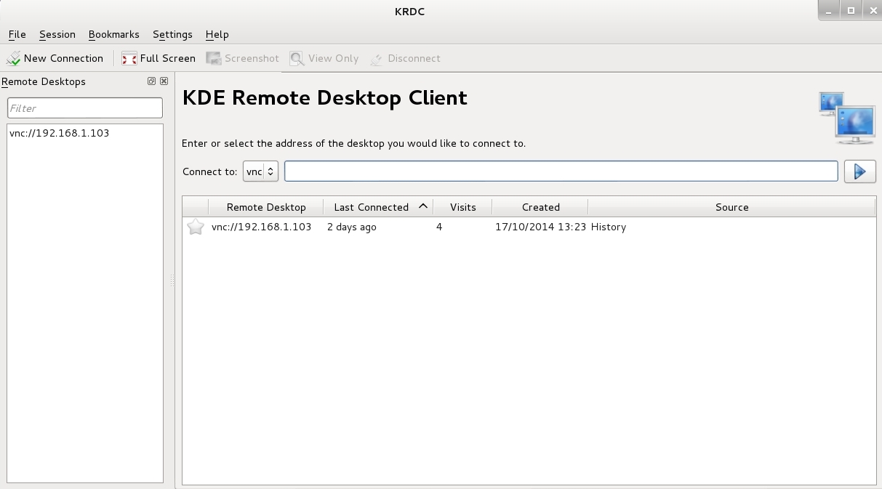
Task: Open the Bookmarks menu
Action: click(113, 34)
